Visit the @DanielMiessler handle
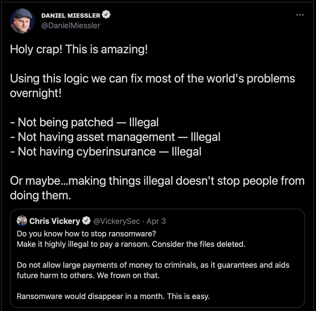This screenshot has width=316, height=311. coord(71,25)
